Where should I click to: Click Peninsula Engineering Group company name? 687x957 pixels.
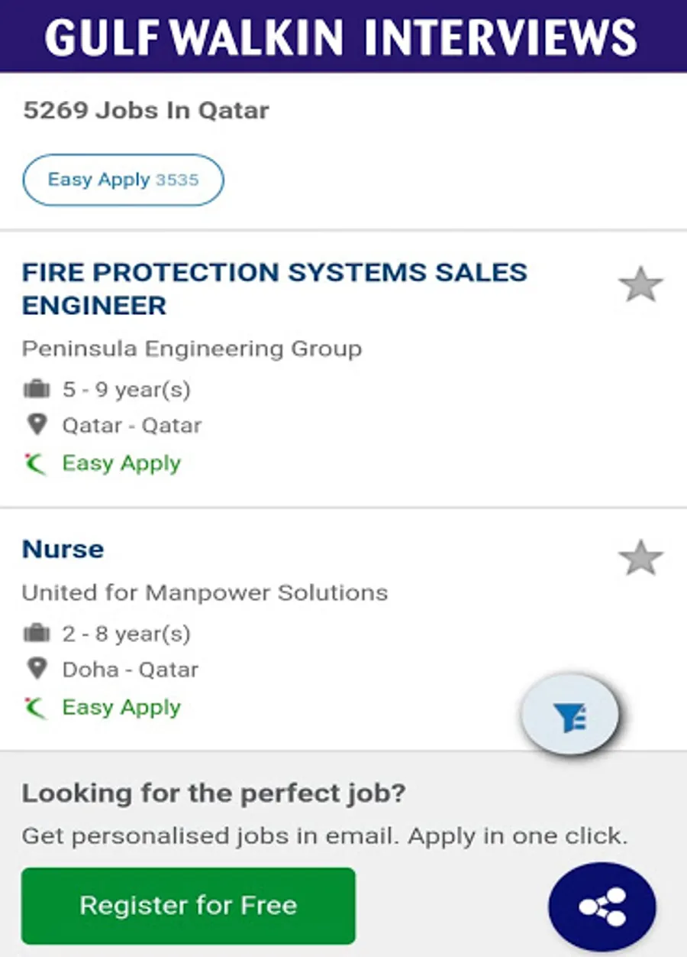[x=192, y=349]
